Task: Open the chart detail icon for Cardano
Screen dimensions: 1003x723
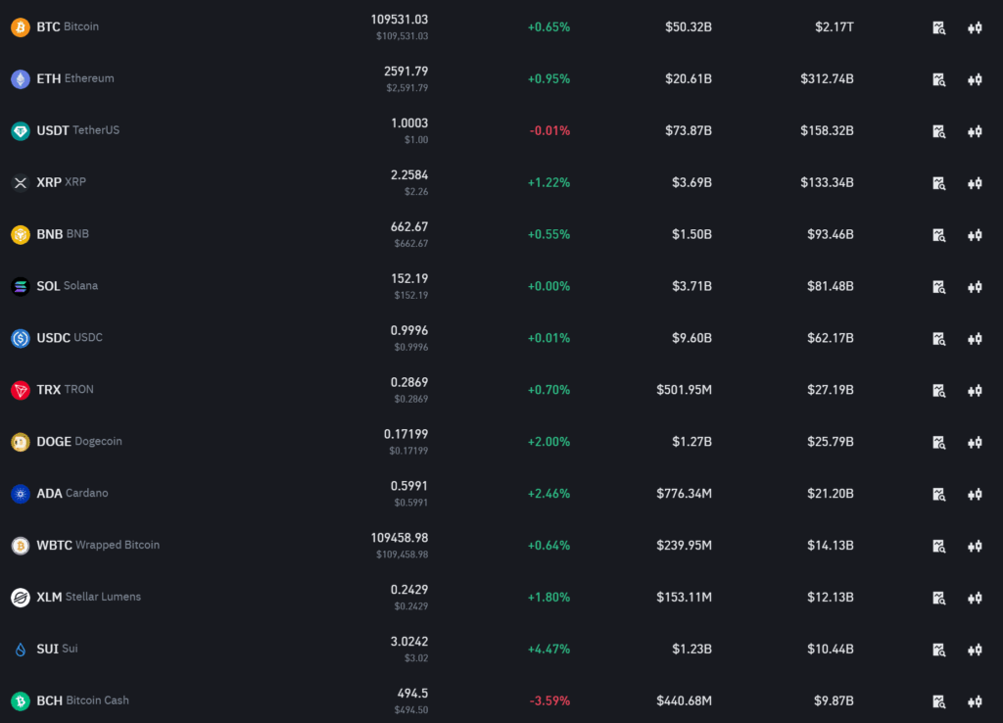Action: click(938, 495)
